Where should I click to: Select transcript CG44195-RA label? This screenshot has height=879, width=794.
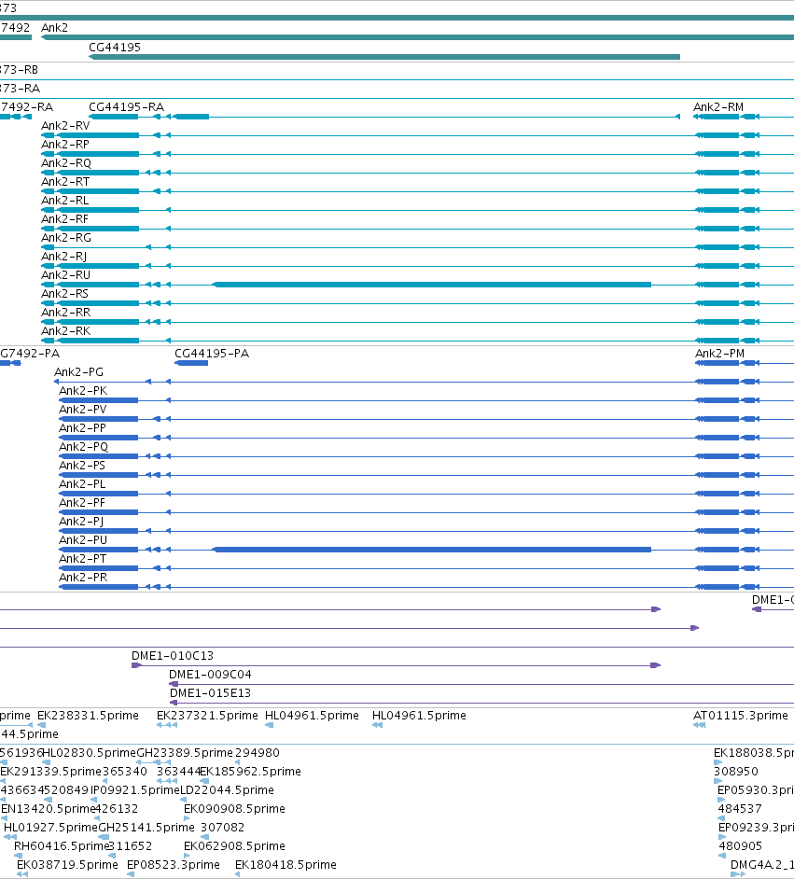(x=127, y=107)
